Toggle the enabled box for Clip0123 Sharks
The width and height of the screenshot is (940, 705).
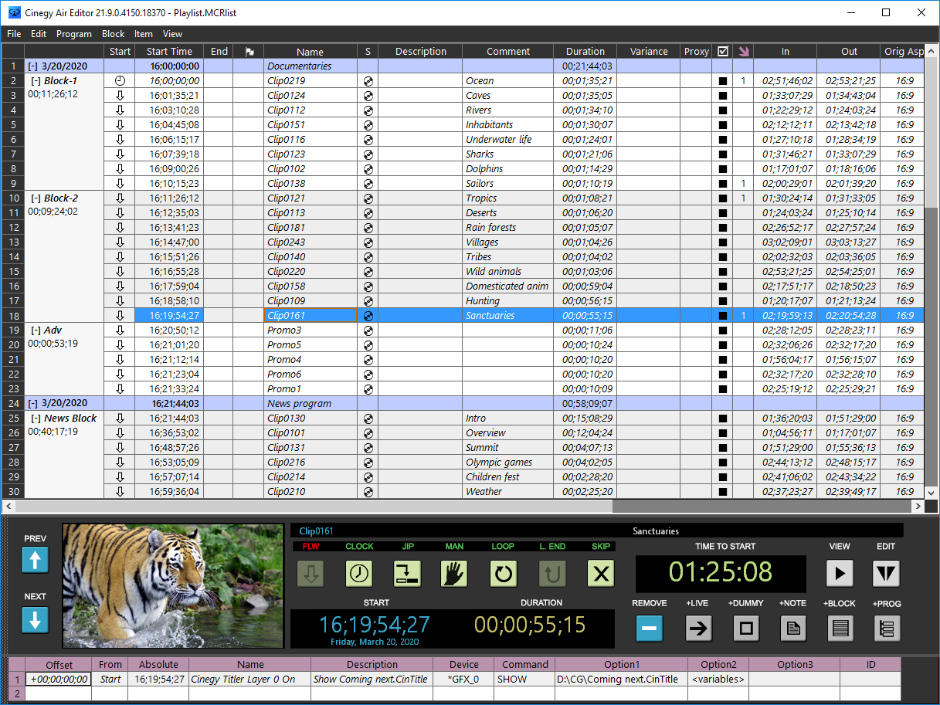click(723, 154)
